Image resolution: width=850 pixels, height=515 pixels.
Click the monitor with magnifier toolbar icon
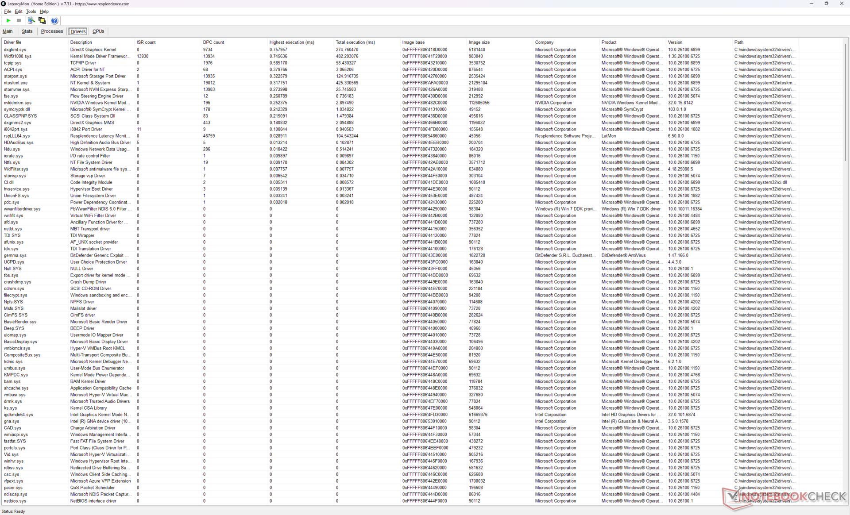pyautogui.click(x=31, y=20)
